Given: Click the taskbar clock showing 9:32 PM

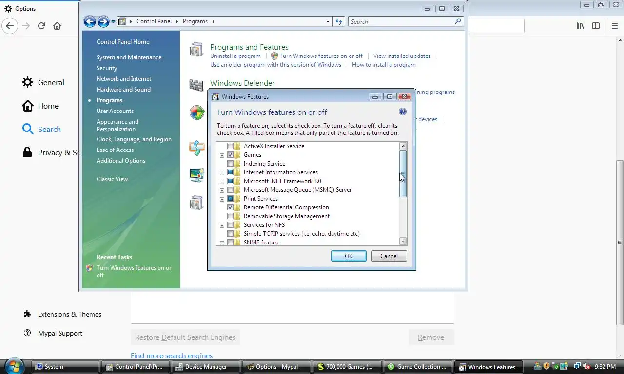Looking at the screenshot, I should 605,366.
